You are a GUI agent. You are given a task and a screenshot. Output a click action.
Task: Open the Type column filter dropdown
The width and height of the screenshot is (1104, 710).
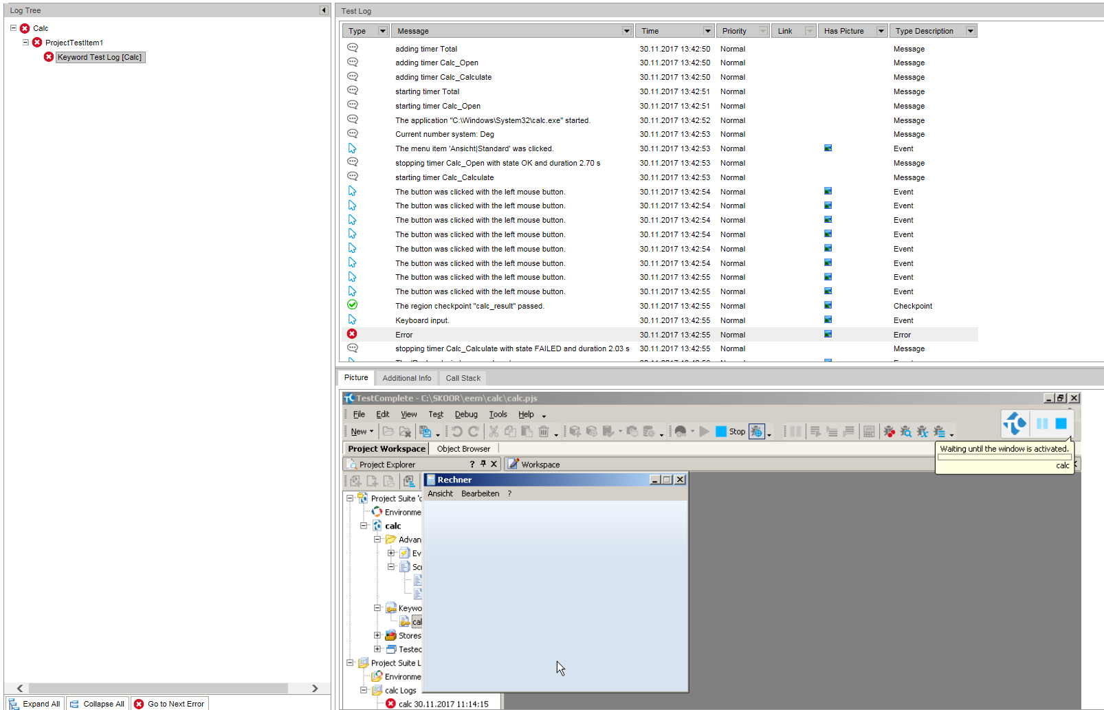pos(383,30)
